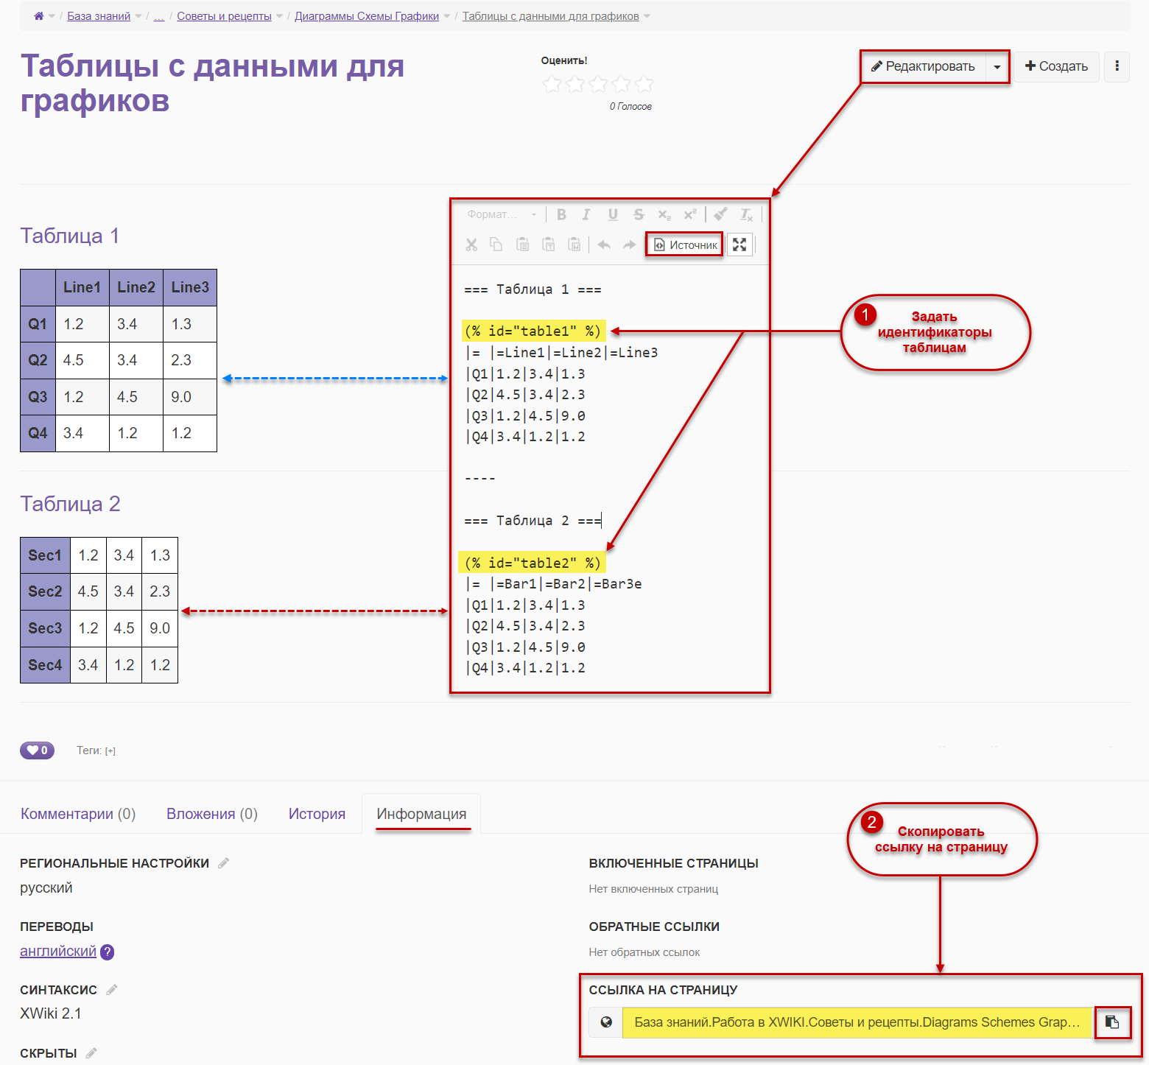Click pencil icon next to Синтаксис
Image resolution: width=1149 pixels, height=1065 pixels.
112,990
